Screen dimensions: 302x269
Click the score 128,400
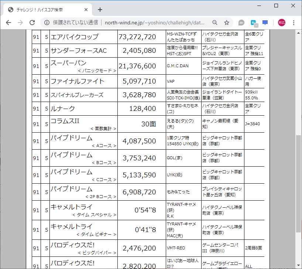(143, 109)
